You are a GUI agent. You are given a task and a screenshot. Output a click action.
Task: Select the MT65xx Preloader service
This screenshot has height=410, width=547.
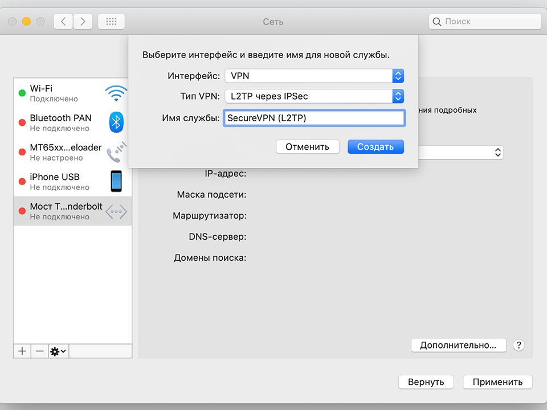coord(63,152)
